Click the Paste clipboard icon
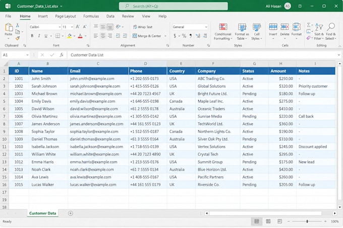Screen dimensions: 343x228 tap(9, 28)
